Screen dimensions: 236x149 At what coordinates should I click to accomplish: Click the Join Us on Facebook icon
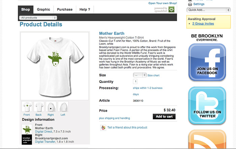click(207, 63)
